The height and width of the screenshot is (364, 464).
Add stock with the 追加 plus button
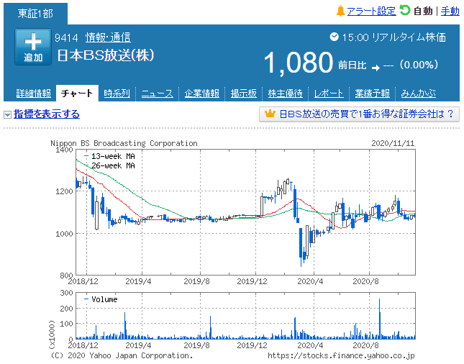[x=33, y=47]
